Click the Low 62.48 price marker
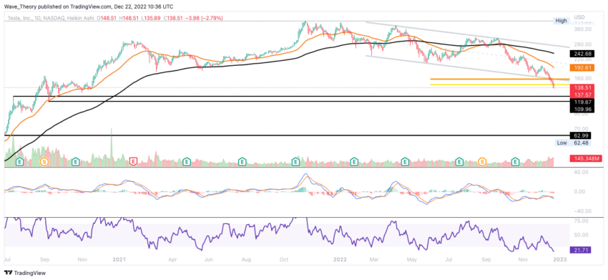The image size is (608, 280). (574, 143)
